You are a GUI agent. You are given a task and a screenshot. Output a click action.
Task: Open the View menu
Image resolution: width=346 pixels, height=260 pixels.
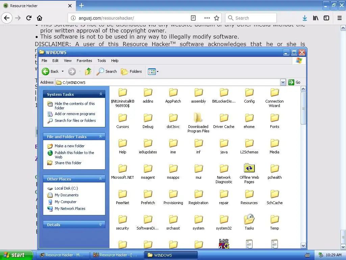click(x=68, y=61)
